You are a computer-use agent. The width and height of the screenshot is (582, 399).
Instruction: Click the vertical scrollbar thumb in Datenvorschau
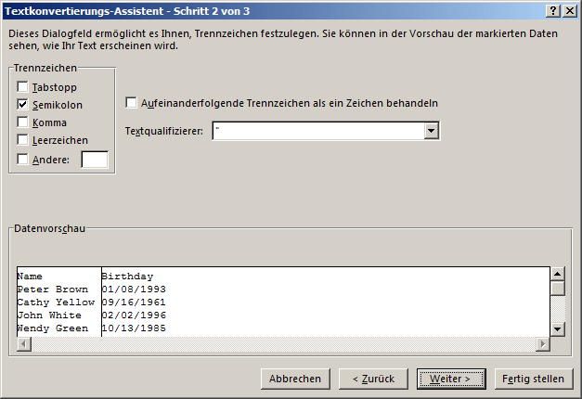[558, 289]
